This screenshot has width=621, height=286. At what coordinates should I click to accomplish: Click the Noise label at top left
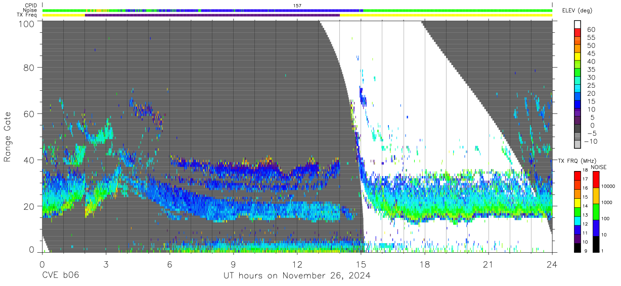pos(30,10)
